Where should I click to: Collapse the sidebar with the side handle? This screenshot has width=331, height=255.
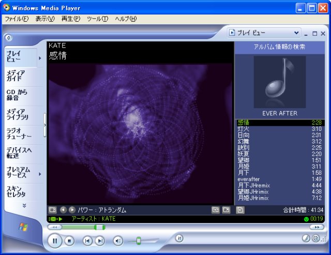(x=45, y=125)
